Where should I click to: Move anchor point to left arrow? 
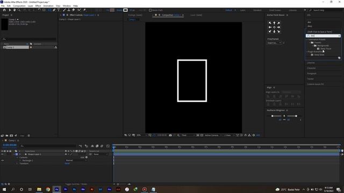click(x=270, y=27)
